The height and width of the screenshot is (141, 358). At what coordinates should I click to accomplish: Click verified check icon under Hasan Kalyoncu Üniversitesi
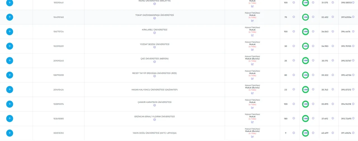point(154,93)
